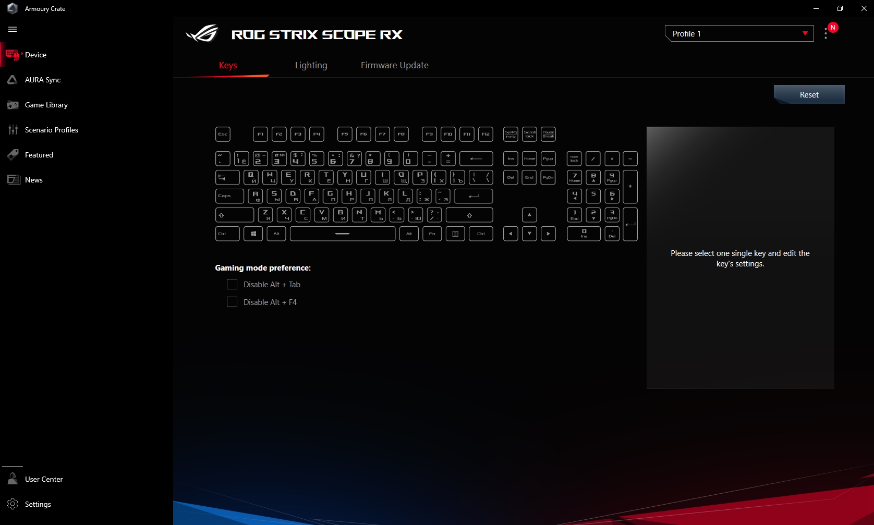Screen dimensions: 874x525
Task: Enable the Disable Alt + Tab checkbox
Action: [x=232, y=284]
